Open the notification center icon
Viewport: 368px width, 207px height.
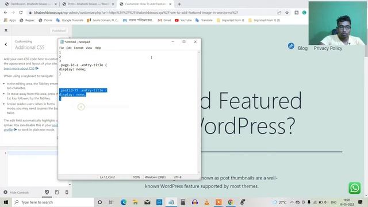[x=361, y=202]
